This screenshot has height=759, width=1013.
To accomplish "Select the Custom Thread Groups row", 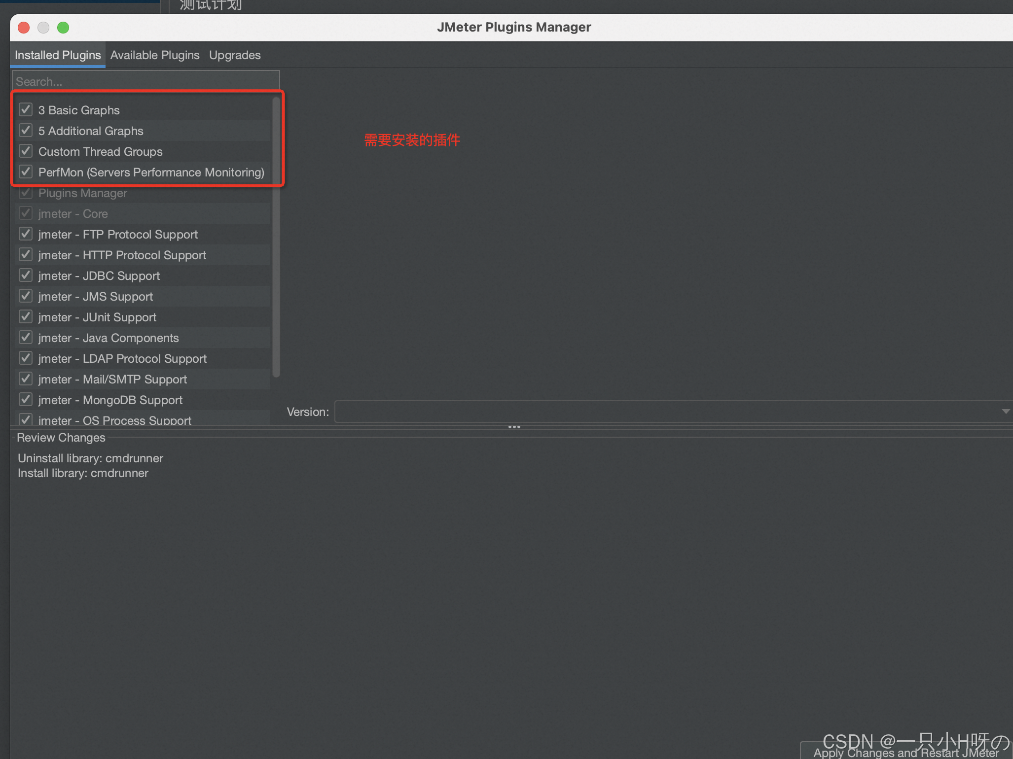I will (x=143, y=151).
